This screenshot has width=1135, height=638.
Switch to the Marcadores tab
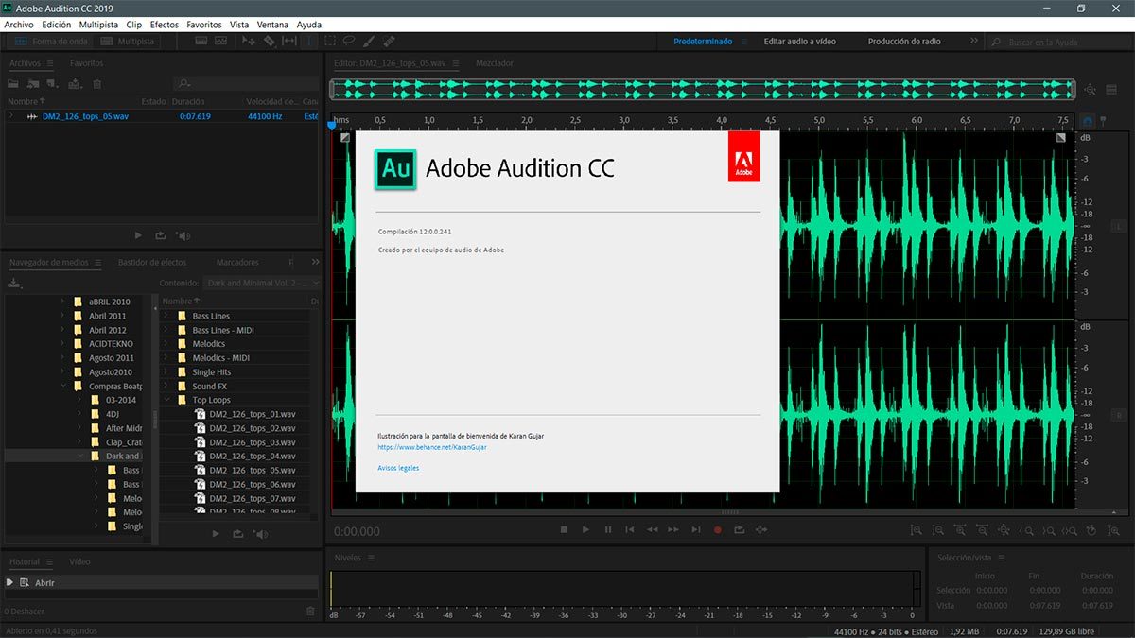click(x=237, y=262)
